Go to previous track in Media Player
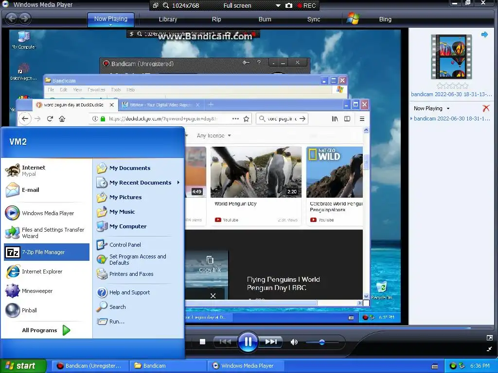This screenshot has width=498, height=373. pyautogui.click(x=225, y=341)
